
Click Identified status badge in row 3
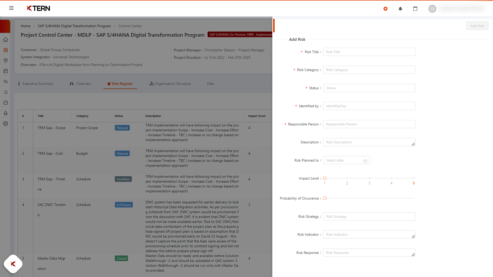(123, 179)
